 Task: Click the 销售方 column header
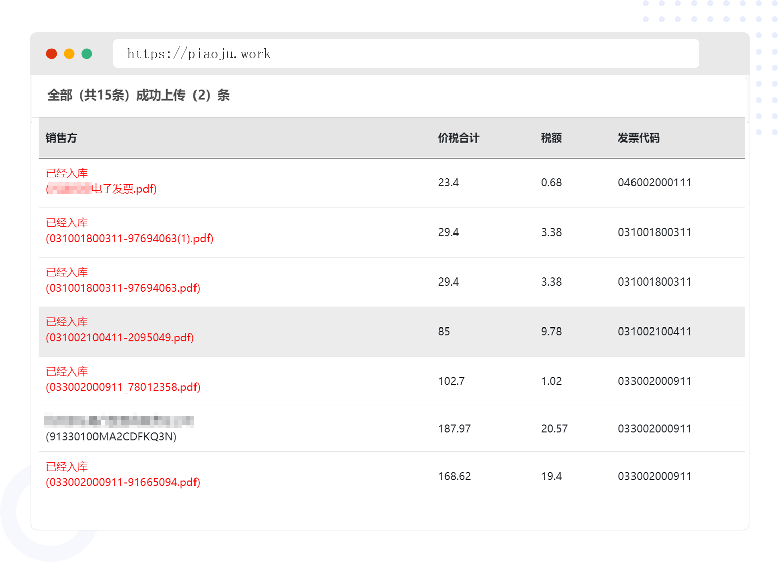pos(61,138)
